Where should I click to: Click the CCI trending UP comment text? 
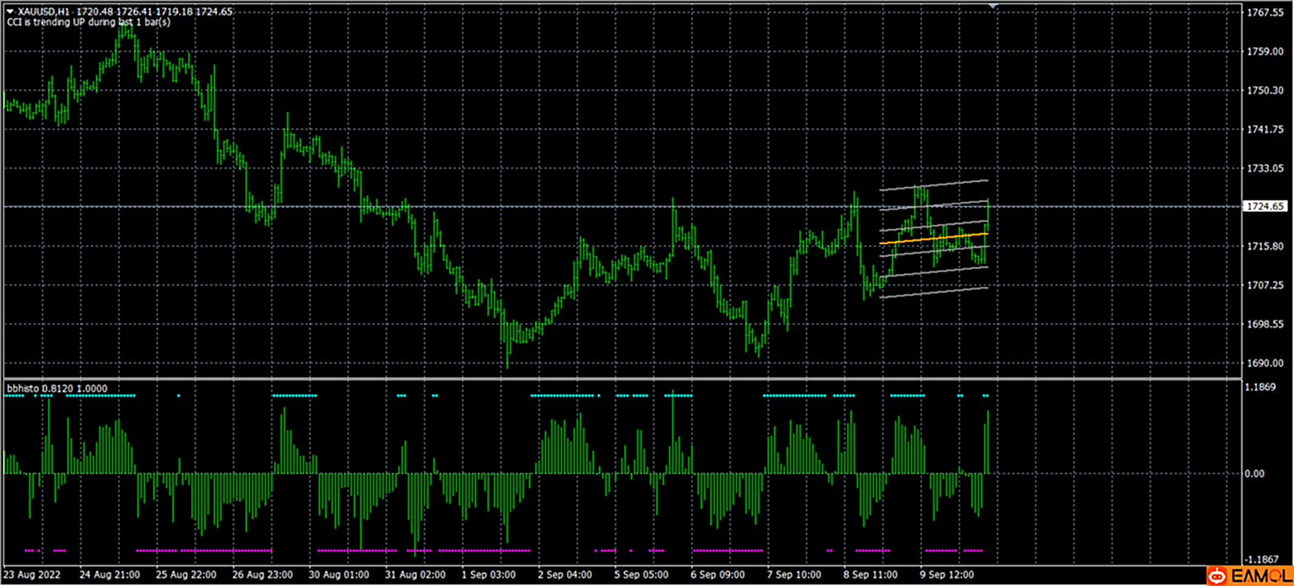tap(88, 22)
